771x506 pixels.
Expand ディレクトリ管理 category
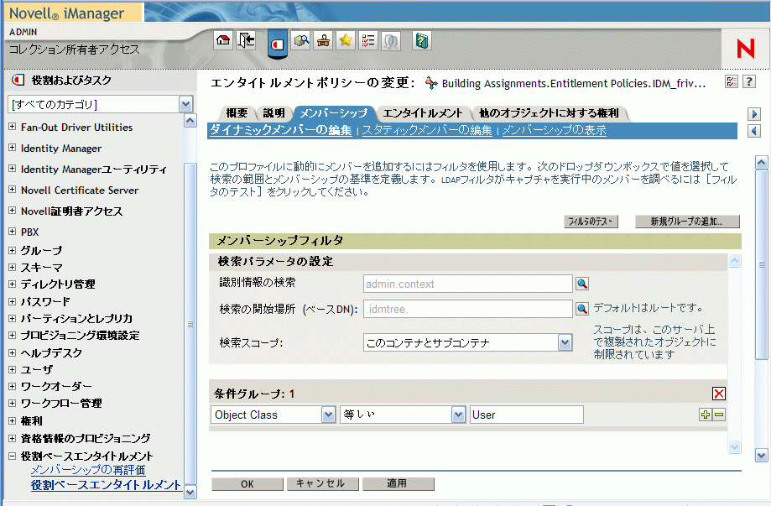(13, 284)
